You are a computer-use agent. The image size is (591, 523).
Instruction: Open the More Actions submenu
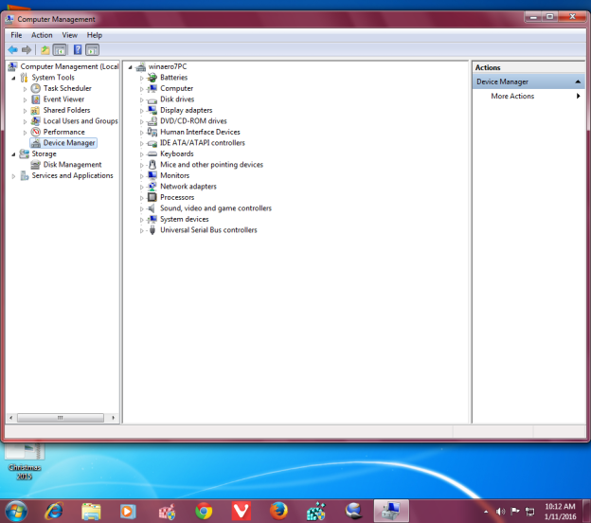[x=528, y=96]
